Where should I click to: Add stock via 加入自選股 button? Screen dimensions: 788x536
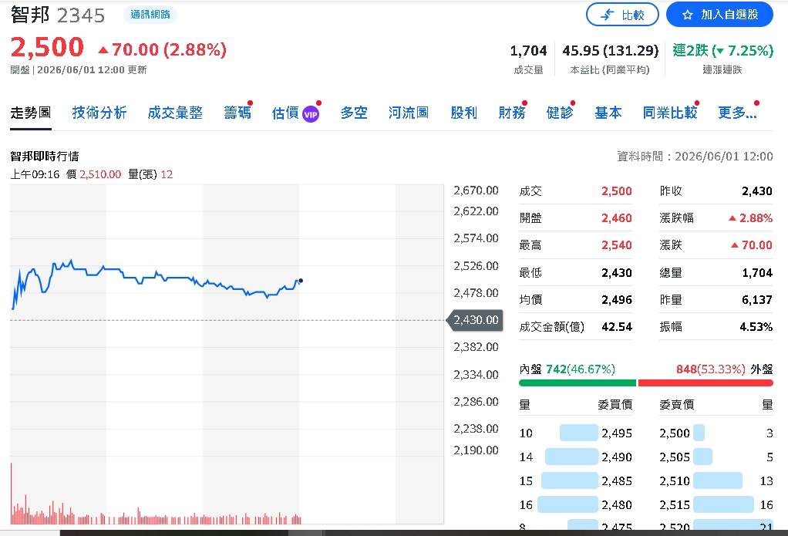[x=719, y=15]
